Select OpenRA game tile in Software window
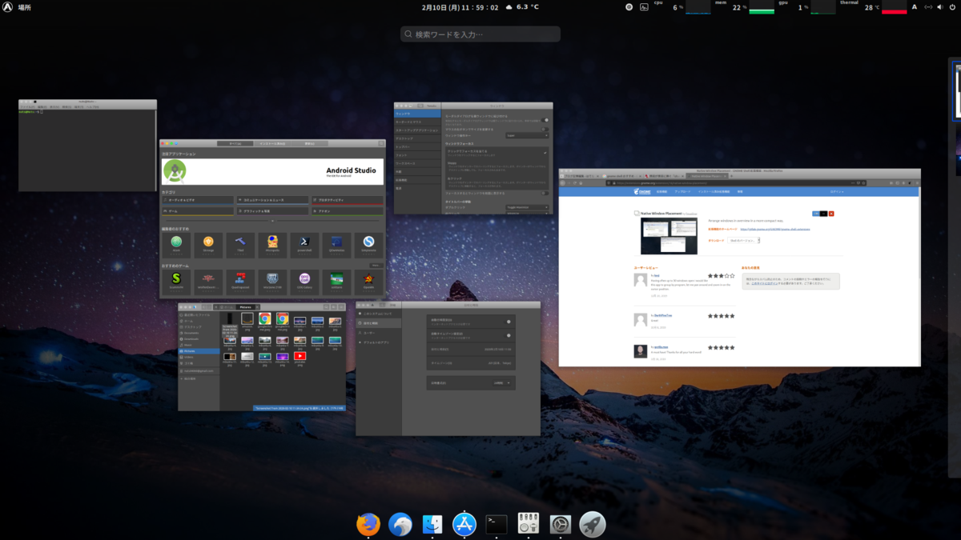This screenshot has width=961, height=540. pyautogui.click(x=369, y=281)
